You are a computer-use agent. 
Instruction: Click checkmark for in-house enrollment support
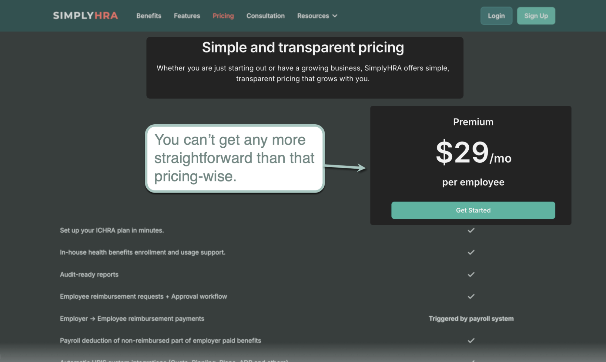click(471, 252)
